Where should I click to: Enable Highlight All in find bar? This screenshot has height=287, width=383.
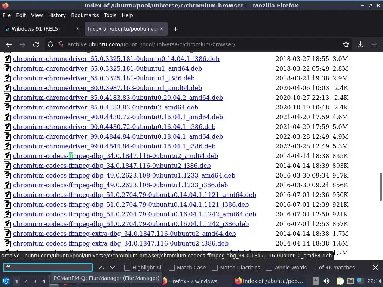[x=127, y=268]
